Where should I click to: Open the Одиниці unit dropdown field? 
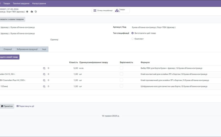[x=54, y=40]
